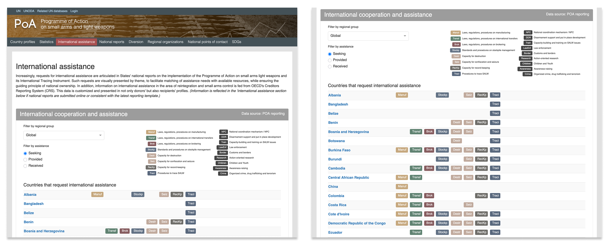Viewport: 609px width, 246px height.
Task: Switch to the Statistics tab
Action: pos(46,42)
